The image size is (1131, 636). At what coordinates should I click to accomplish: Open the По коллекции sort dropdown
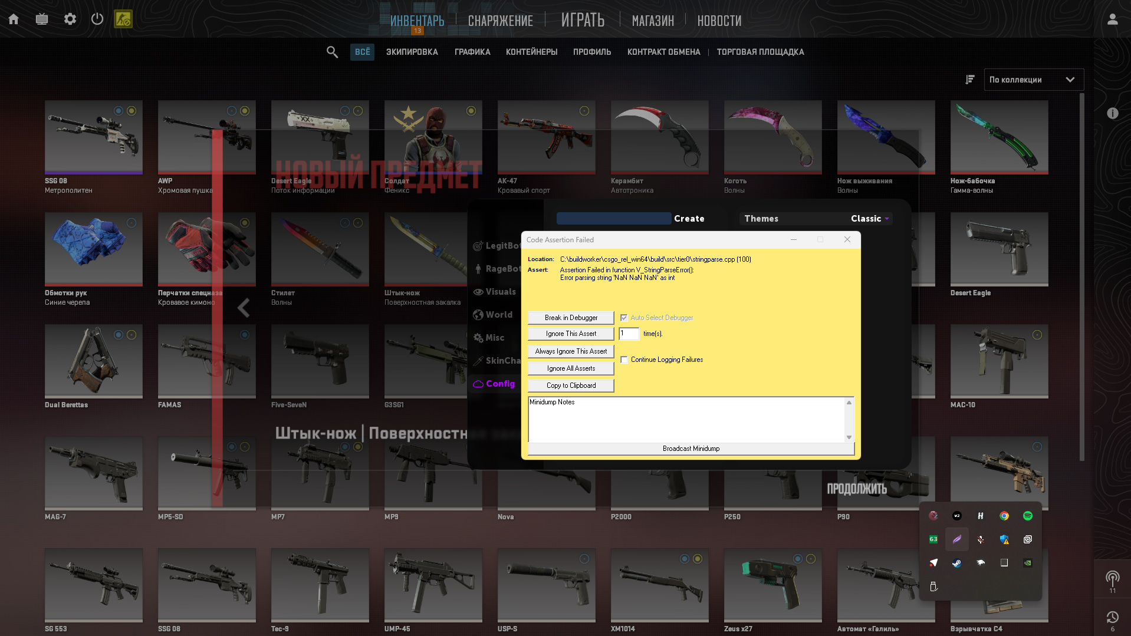click(x=1033, y=80)
